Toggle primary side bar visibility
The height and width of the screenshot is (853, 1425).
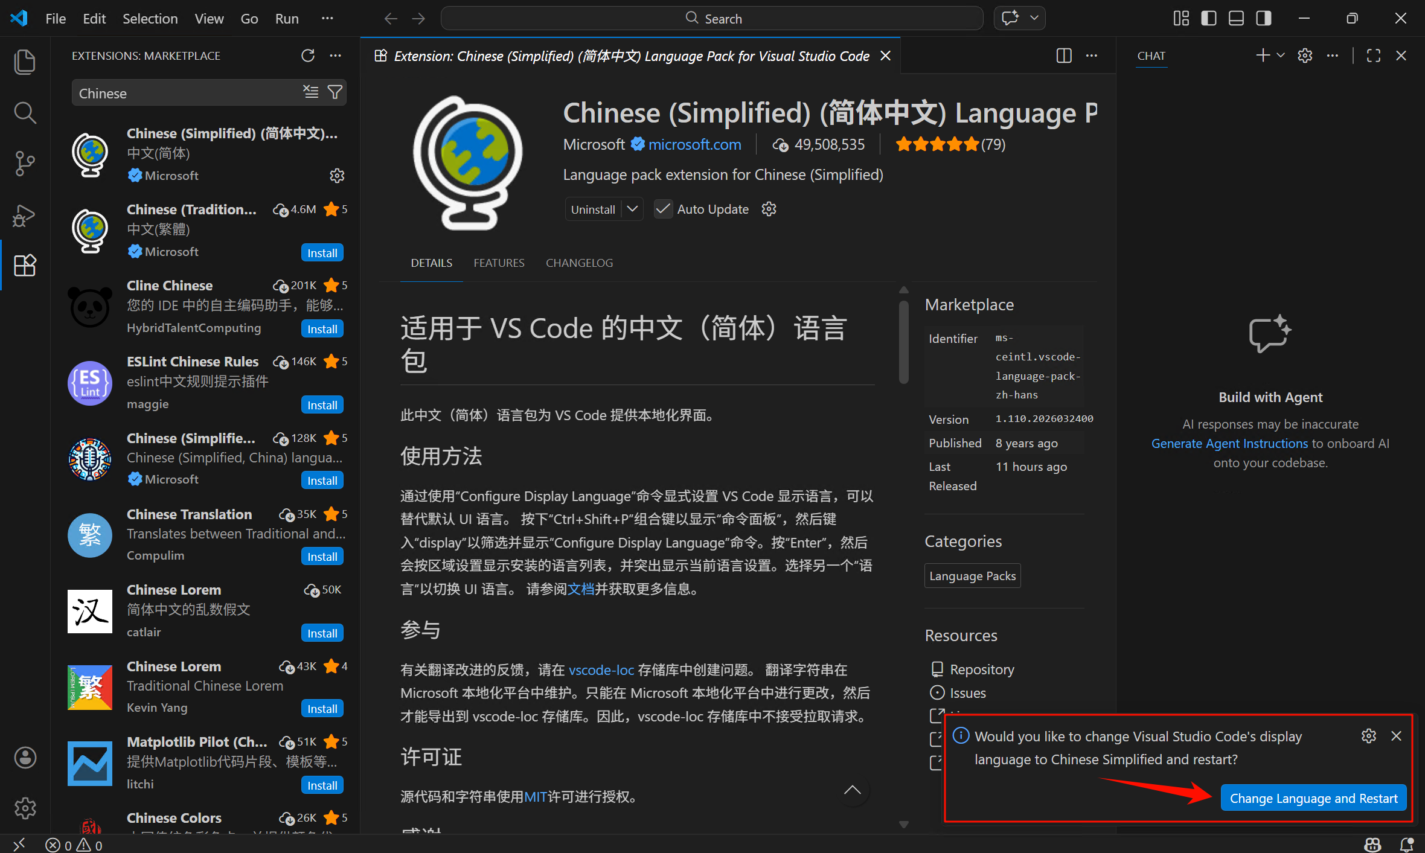(1208, 18)
